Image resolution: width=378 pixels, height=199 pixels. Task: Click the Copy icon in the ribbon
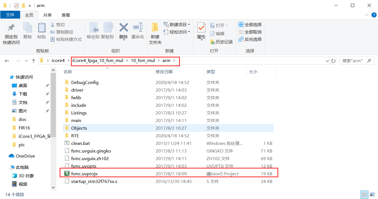coord(27,28)
